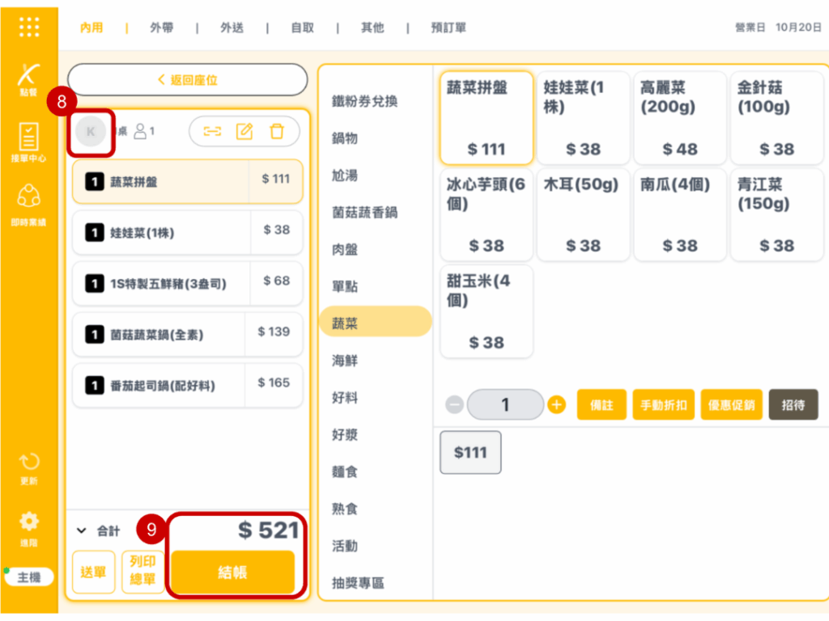This screenshot has height=621, width=829.
Task: Open the app grid menu icon
Action: coord(29,27)
